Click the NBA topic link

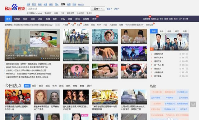click(x=99, y=25)
